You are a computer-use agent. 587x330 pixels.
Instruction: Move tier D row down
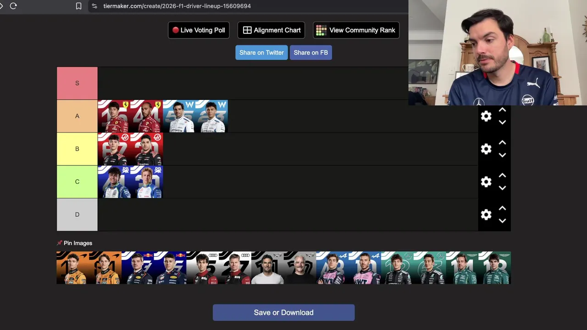(x=502, y=221)
